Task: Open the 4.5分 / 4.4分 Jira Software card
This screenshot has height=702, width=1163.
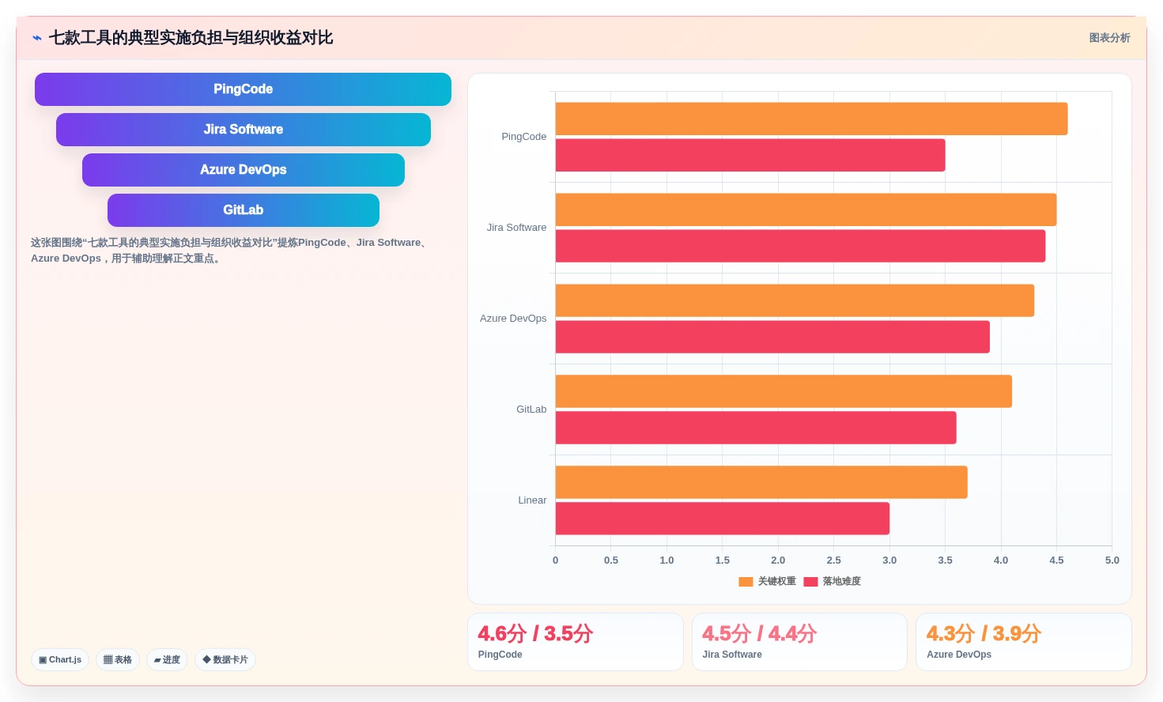Action: pyautogui.click(x=799, y=642)
